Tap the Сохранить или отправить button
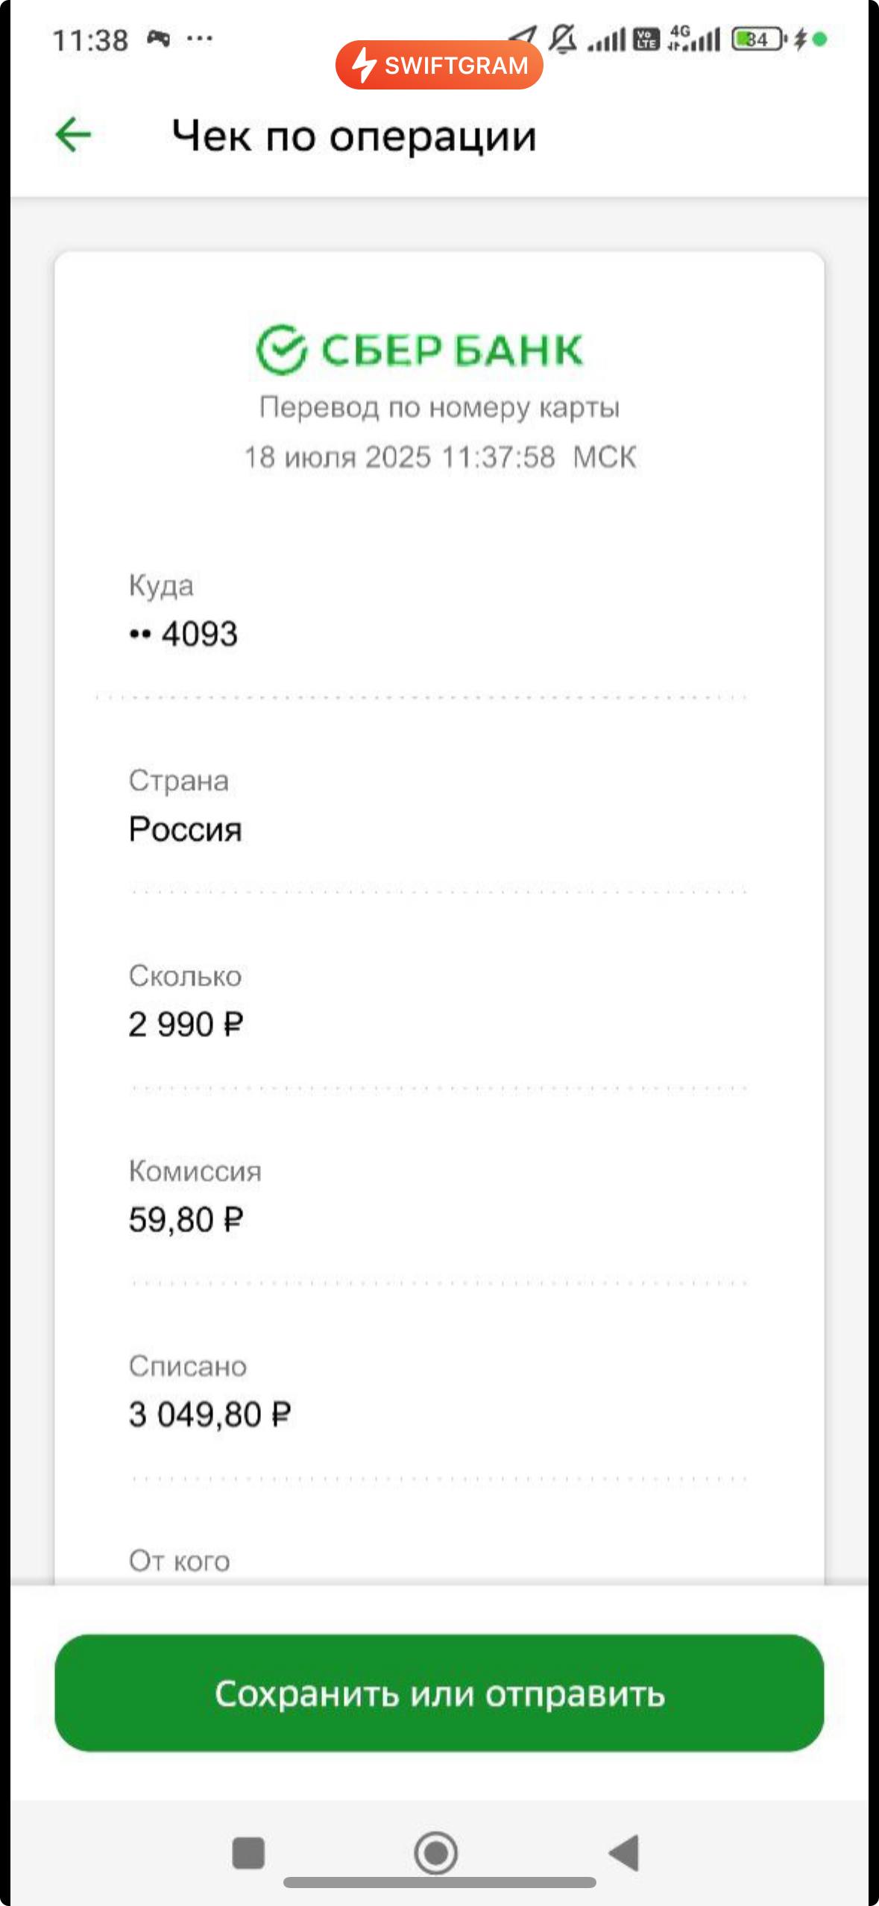This screenshot has height=1906, width=879. (x=439, y=1693)
